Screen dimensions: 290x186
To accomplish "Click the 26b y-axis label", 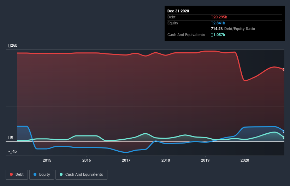I will pos(13,46).
